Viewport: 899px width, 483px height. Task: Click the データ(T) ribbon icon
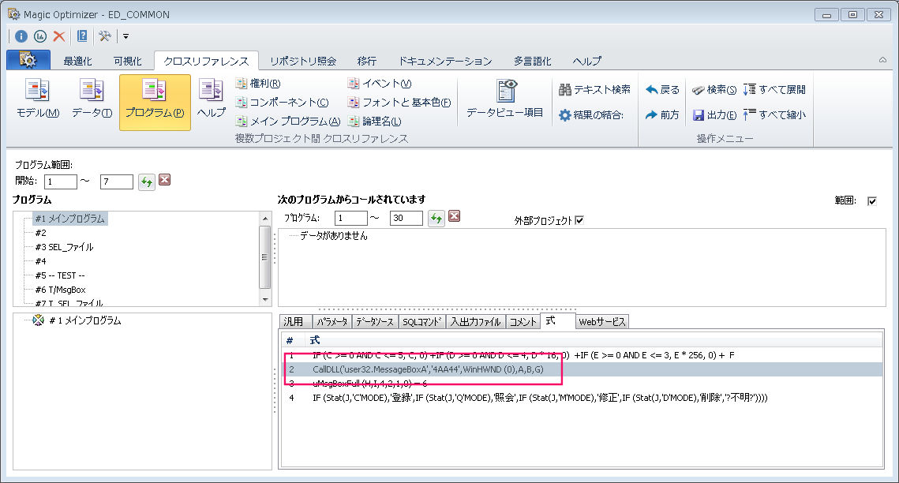[x=92, y=99]
